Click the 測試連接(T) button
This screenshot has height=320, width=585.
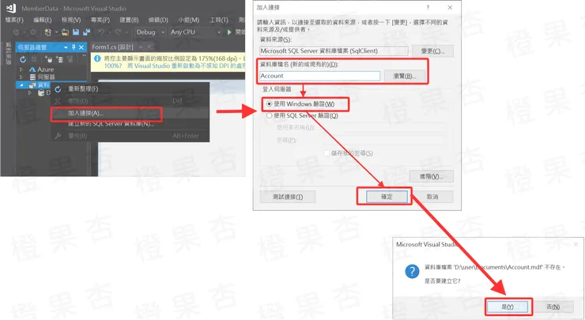(x=288, y=197)
